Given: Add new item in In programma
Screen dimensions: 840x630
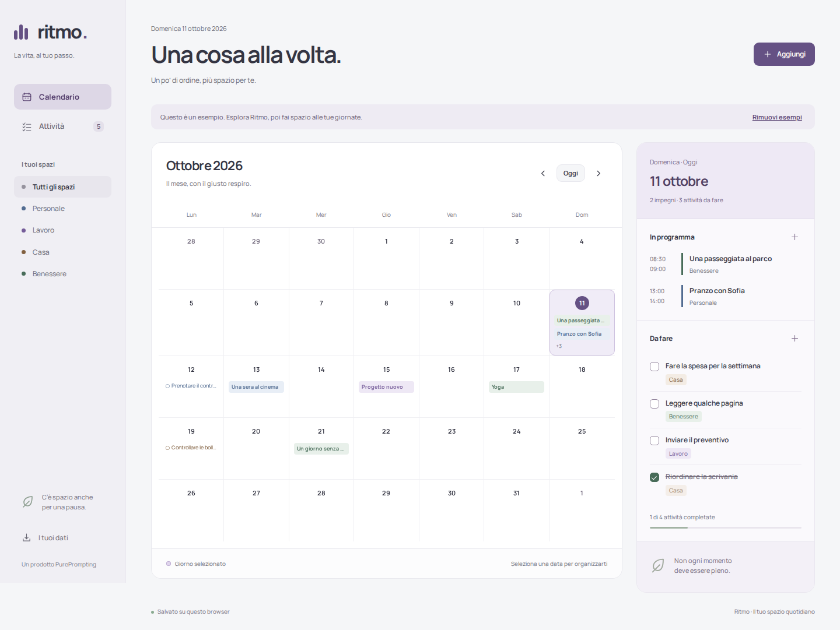Looking at the screenshot, I should [x=794, y=237].
